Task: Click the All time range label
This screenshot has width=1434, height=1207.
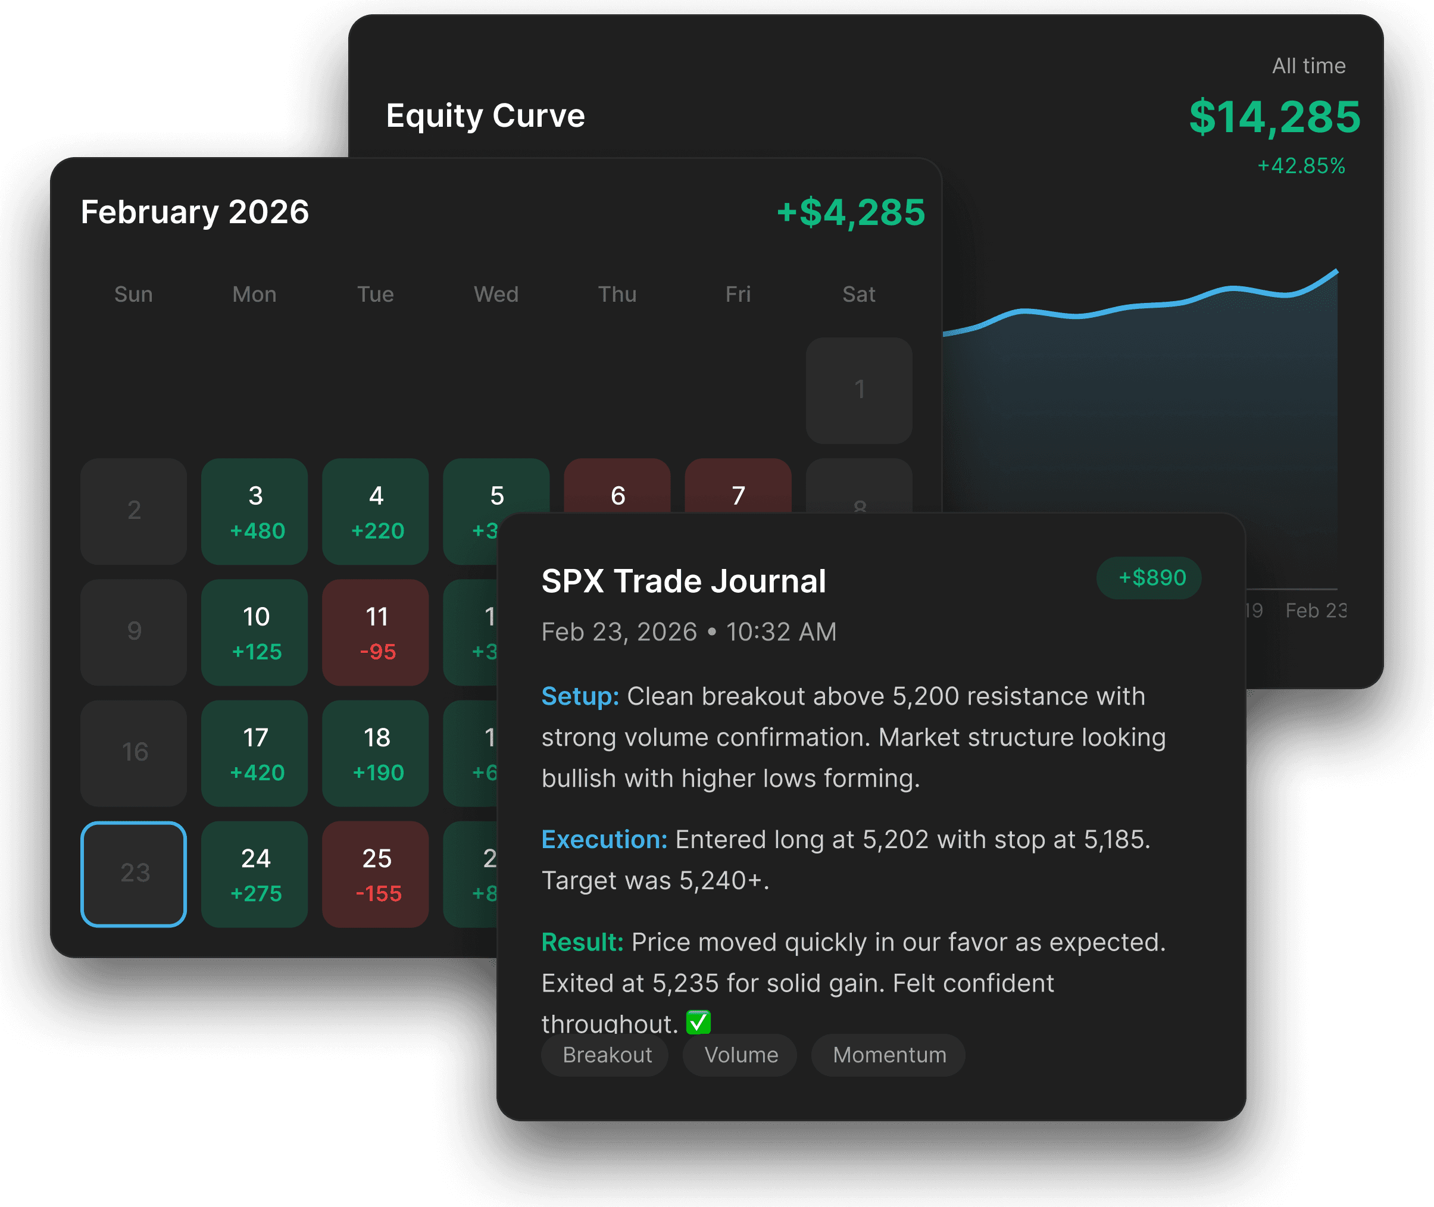Action: tap(1308, 65)
